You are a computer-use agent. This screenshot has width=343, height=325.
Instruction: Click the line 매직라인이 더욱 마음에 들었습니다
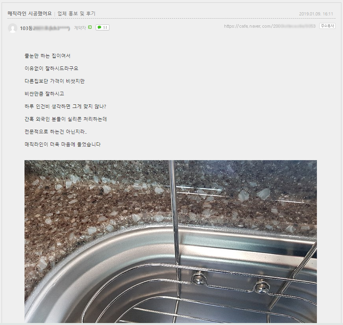click(62, 144)
